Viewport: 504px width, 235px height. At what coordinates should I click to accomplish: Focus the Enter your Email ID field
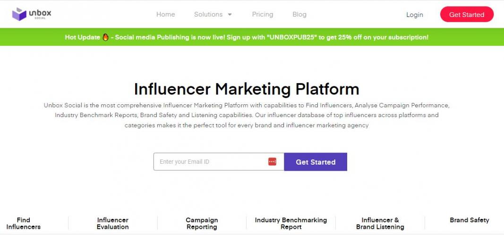[x=210, y=161]
